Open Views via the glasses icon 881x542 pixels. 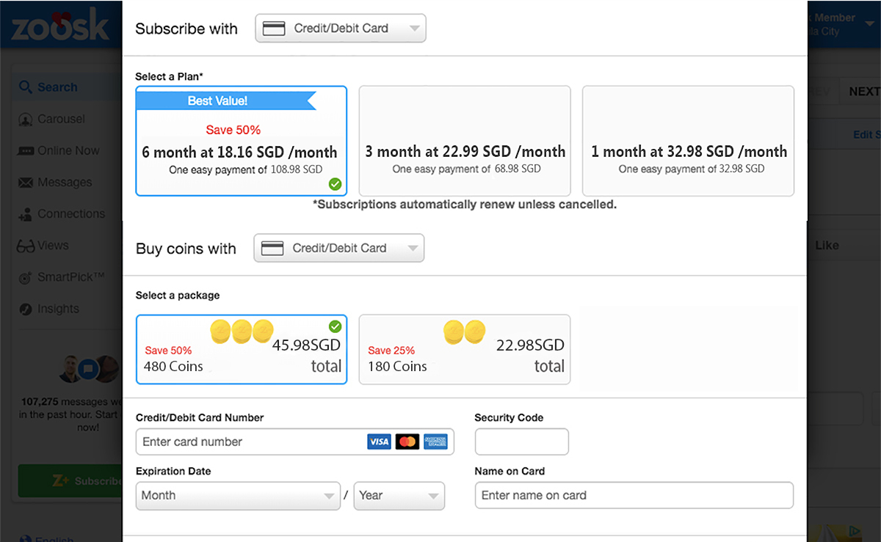pyautogui.click(x=26, y=246)
